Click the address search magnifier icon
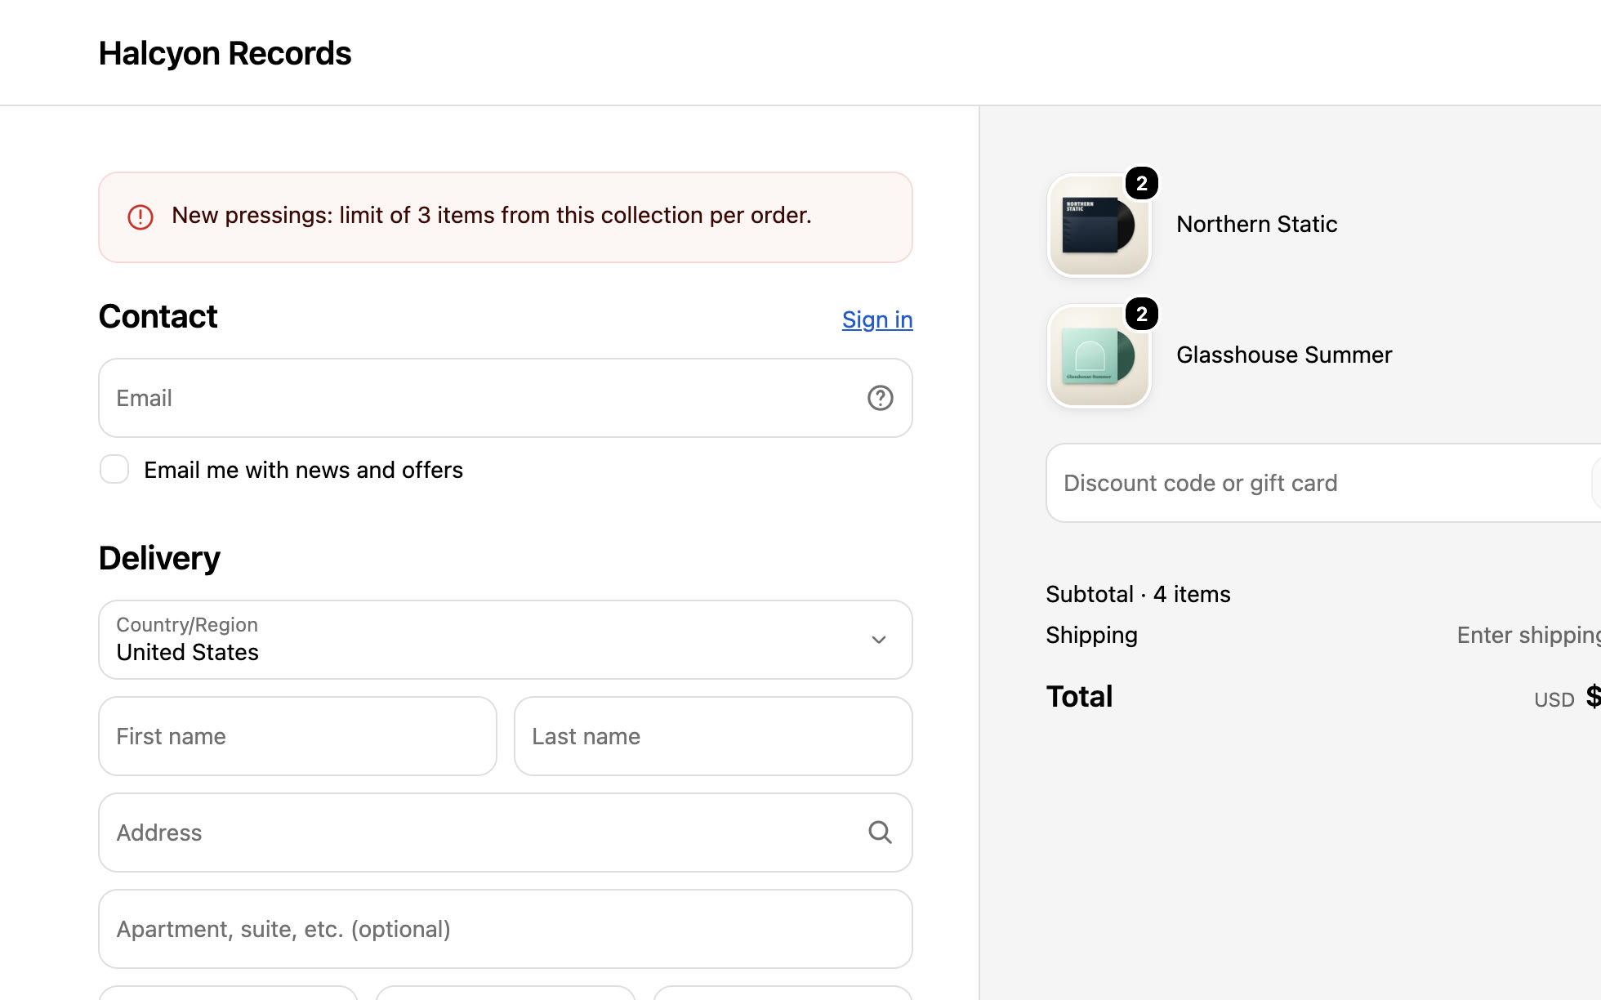Screen dimensions: 1601x1000 tap(880, 833)
